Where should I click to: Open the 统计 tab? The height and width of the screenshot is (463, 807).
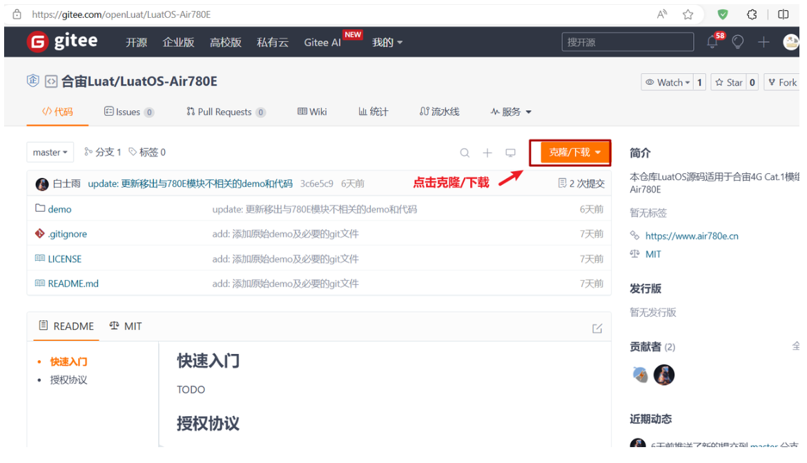(373, 112)
